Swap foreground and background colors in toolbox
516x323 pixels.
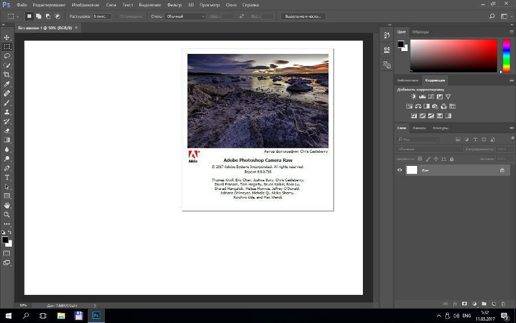click(10, 232)
